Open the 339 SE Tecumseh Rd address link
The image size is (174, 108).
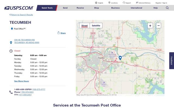[x=24, y=40]
